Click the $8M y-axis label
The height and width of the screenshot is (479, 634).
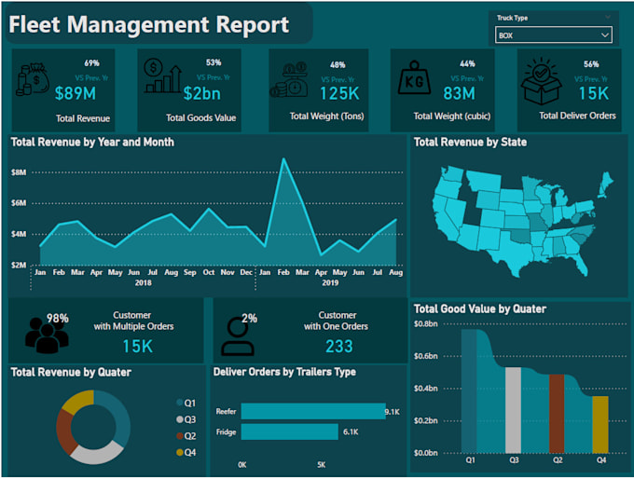[x=19, y=172]
